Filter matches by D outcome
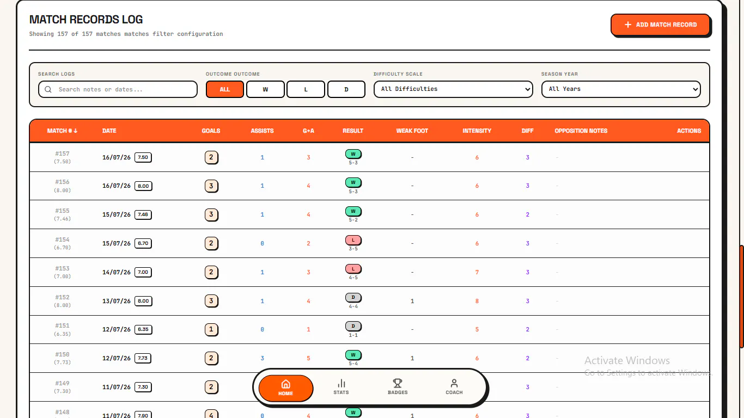Image resolution: width=744 pixels, height=418 pixels. (x=346, y=89)
